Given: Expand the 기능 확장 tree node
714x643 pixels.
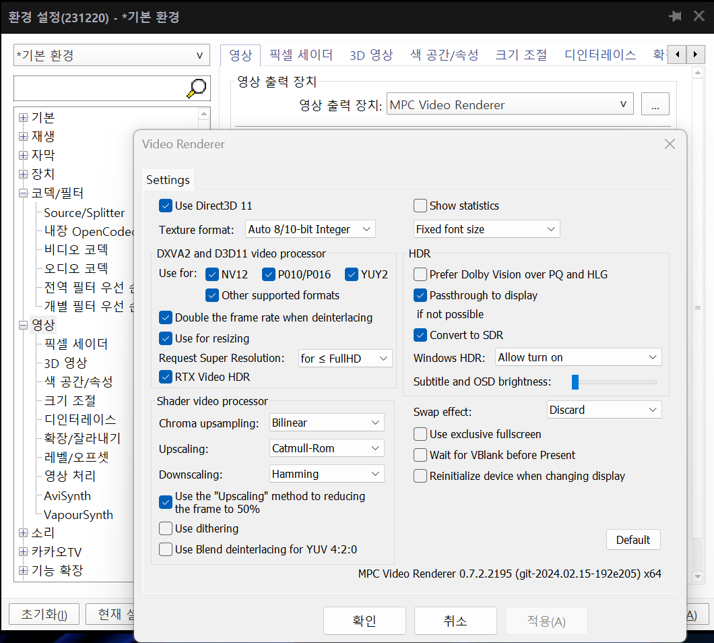Looking at the screenshot, I should pos(23,570).
